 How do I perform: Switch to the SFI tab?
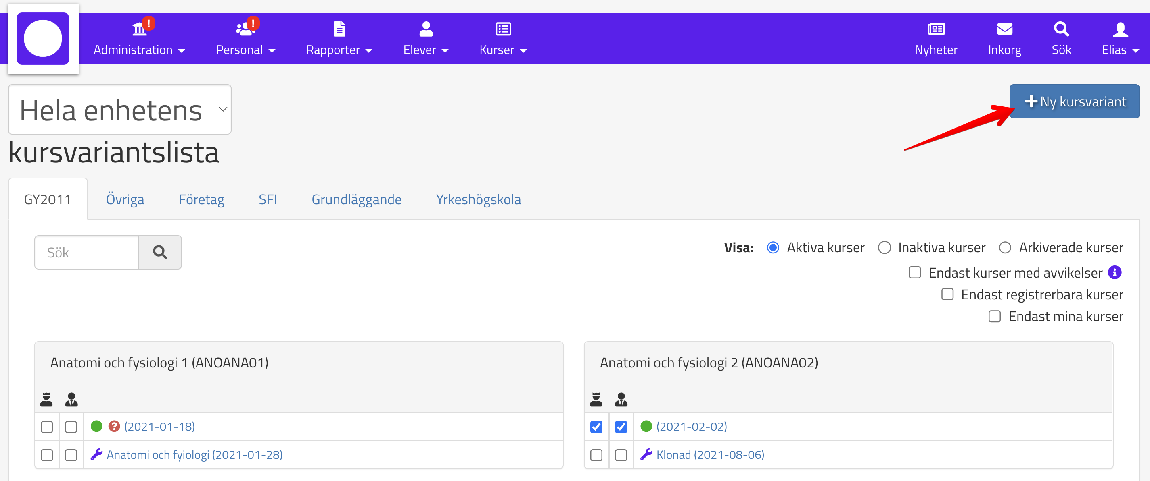point(268,200)
